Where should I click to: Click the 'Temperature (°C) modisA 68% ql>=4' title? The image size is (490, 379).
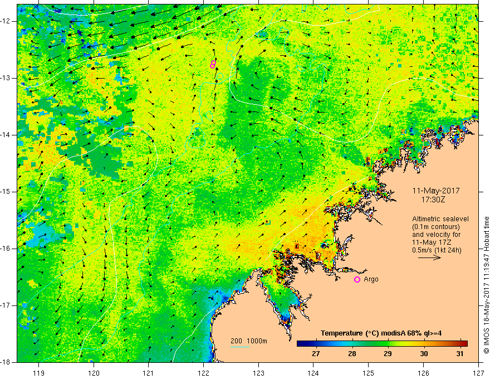click(x=381, y=333)
